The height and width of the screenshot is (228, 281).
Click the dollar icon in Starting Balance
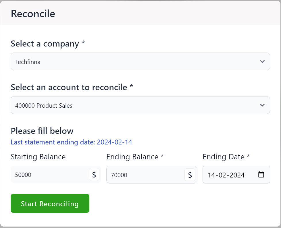(x=94, y=175)
